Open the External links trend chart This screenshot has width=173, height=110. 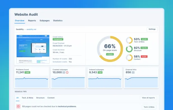141,82
